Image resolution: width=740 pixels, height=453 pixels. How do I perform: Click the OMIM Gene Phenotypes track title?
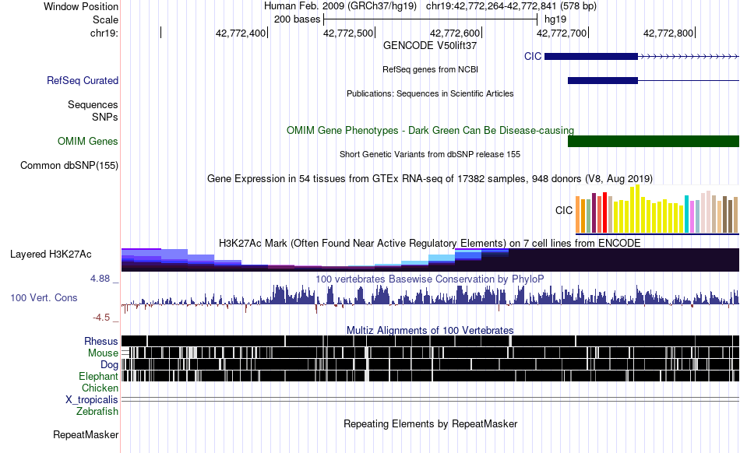[430, 130]
